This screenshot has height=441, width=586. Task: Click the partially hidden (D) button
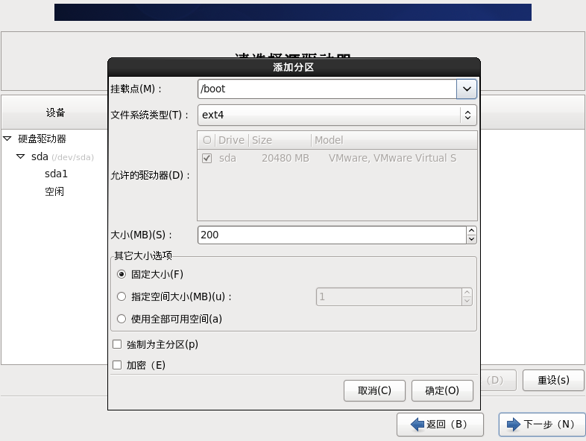pyautogui.click(x=498, y=380)
